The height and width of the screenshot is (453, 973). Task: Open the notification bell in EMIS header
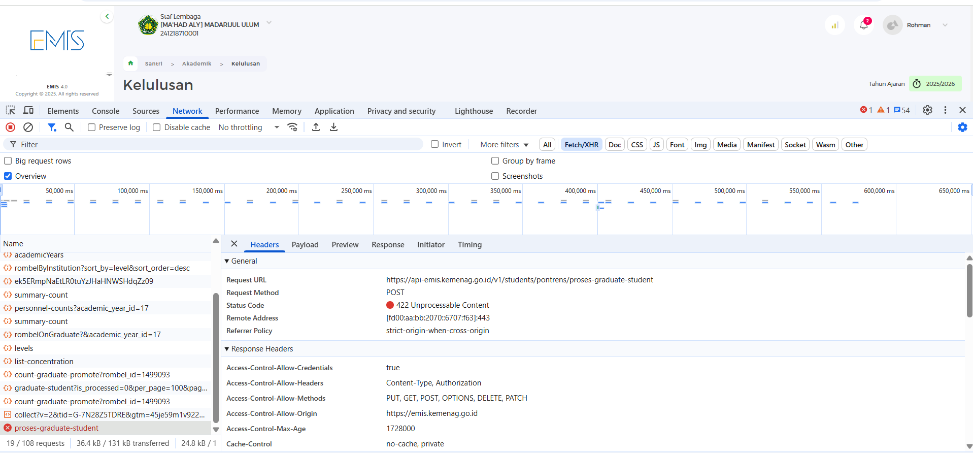(864, 25)
